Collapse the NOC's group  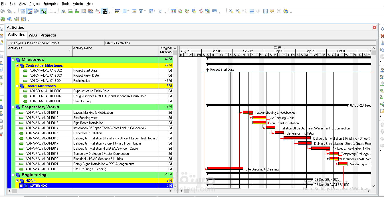(17, 180)
